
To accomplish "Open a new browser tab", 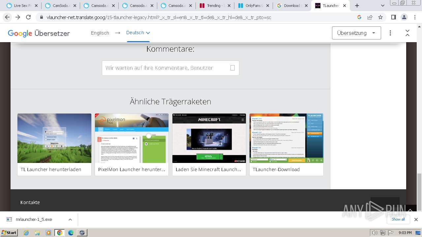I will point(357,6).
